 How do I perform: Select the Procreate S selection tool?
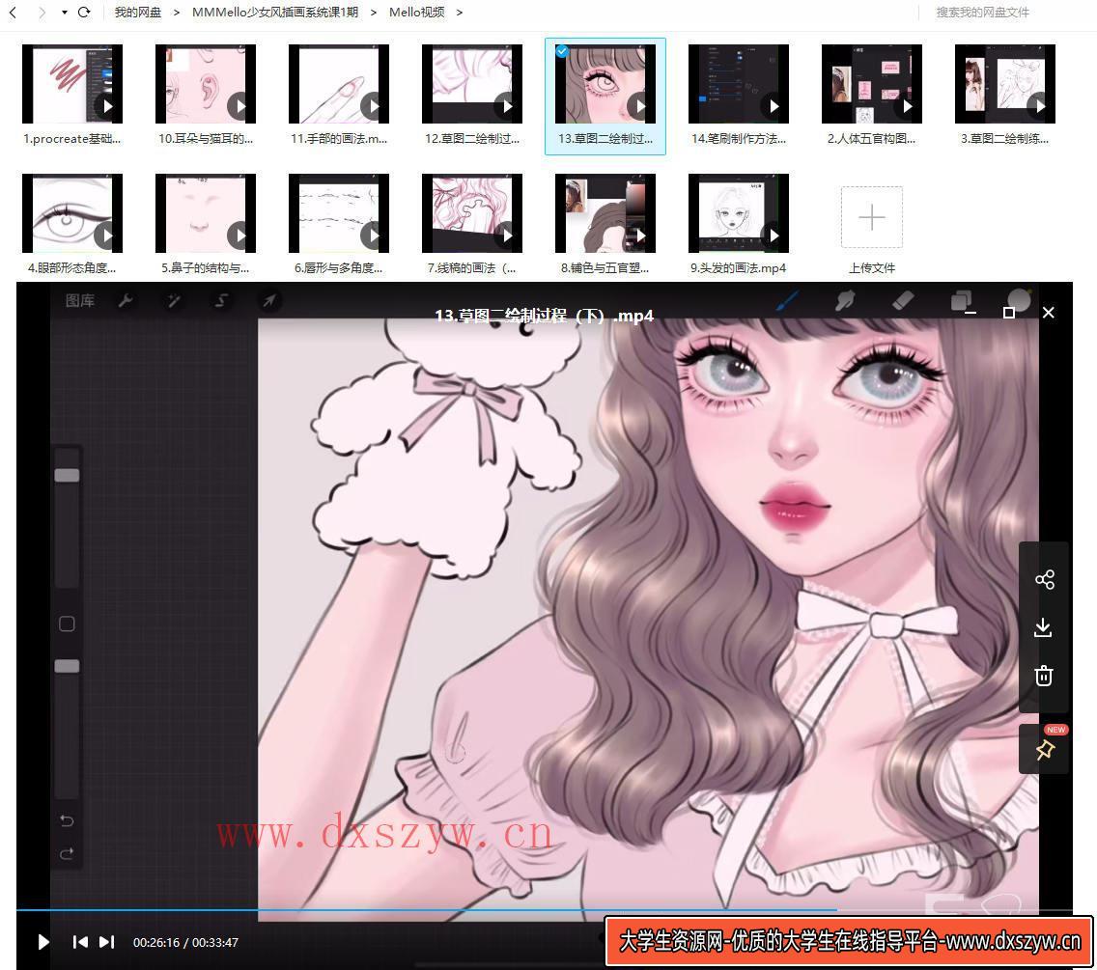[221, 301]
